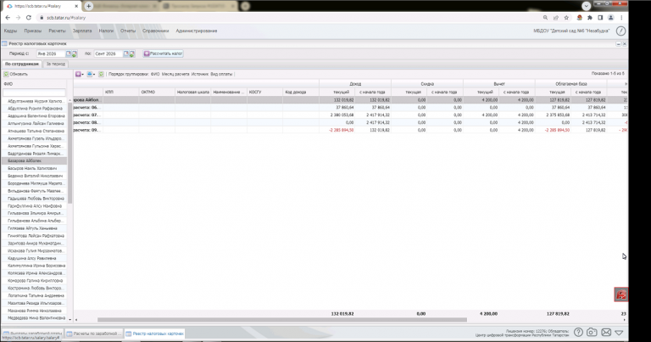Viewport: 651px width, 342px height.
Task: Click the browser address bar URL
Action: point(66,18)
